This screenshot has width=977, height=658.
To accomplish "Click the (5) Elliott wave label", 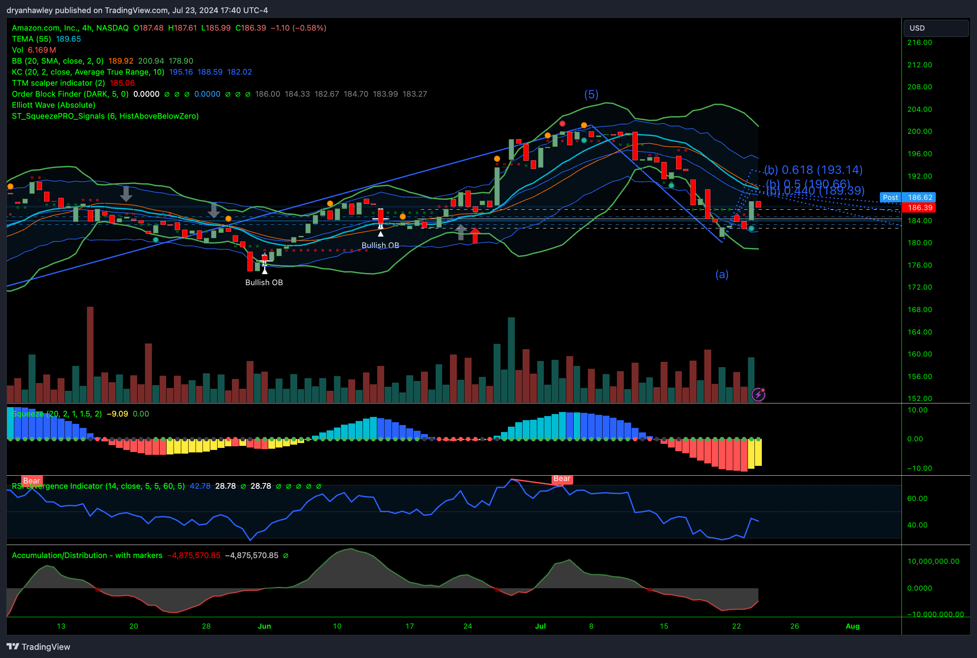I will click(x=591, y=94).
